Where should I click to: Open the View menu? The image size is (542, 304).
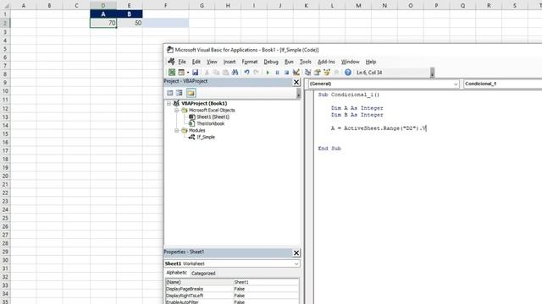(x=212, y=62)
